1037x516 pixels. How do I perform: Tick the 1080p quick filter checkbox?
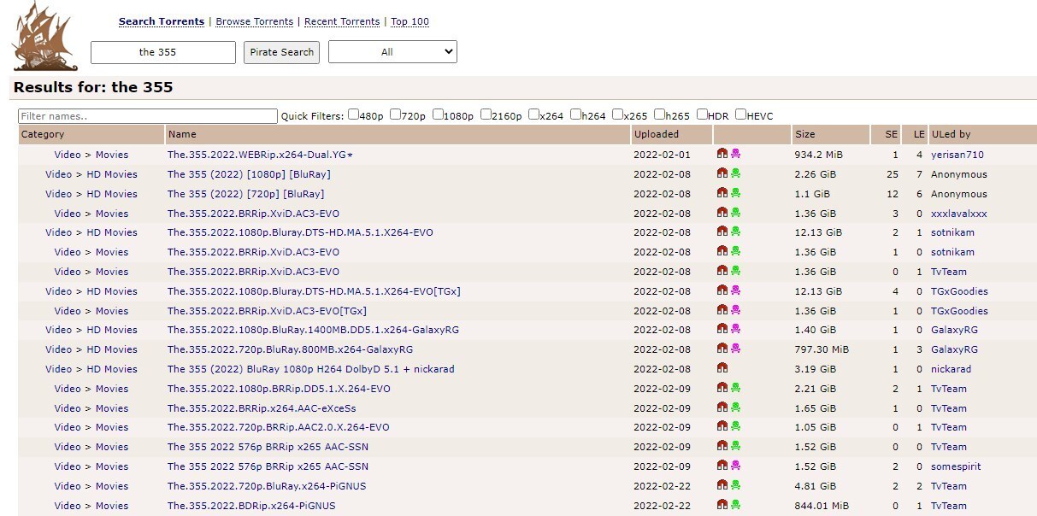[438, 115]
